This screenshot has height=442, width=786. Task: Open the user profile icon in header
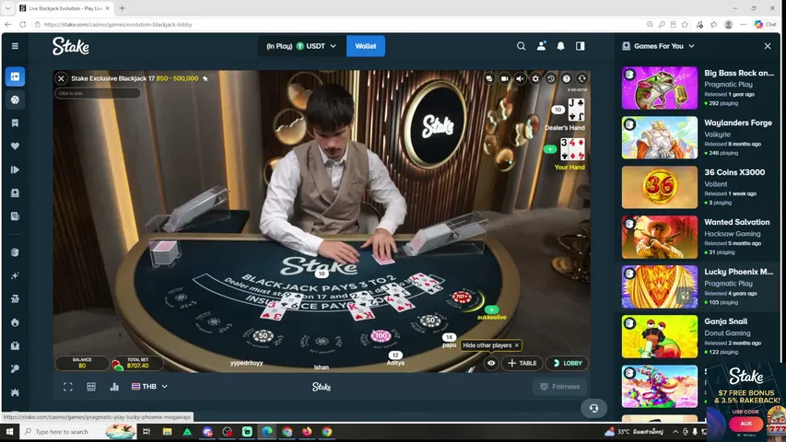pyautogui.click(x=541, y=46)
